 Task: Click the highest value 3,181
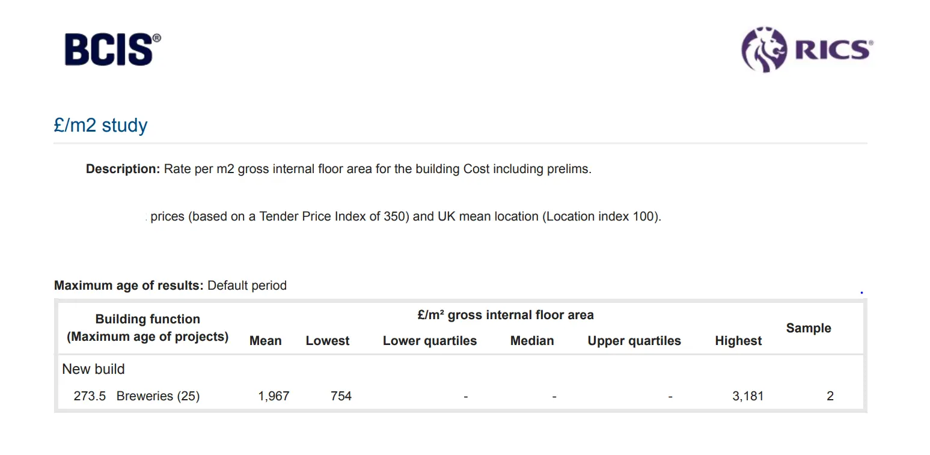[x=748, y=396]
